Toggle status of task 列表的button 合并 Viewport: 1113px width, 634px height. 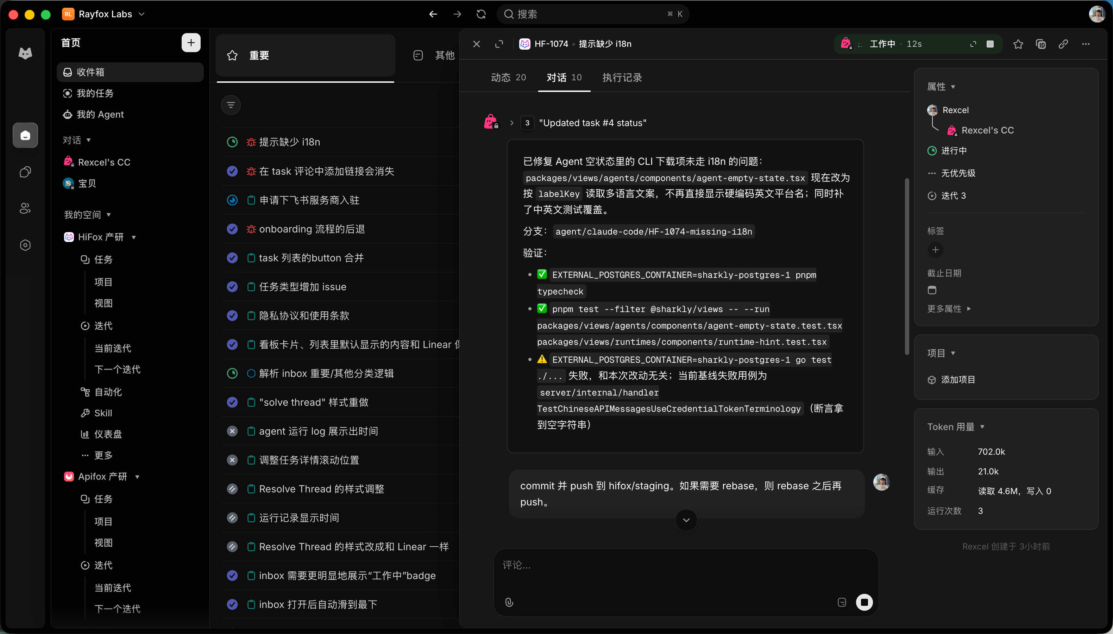(x=232, y=258)
